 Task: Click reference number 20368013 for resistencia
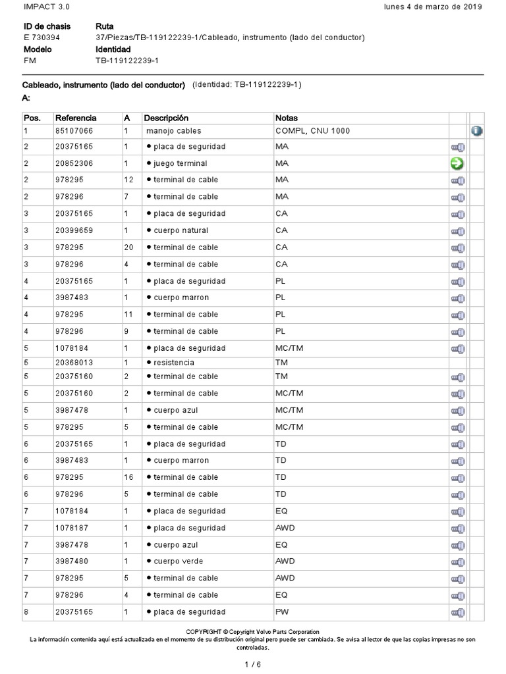coord(73,363)
